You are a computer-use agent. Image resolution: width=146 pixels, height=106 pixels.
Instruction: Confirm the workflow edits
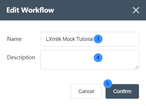122,91
